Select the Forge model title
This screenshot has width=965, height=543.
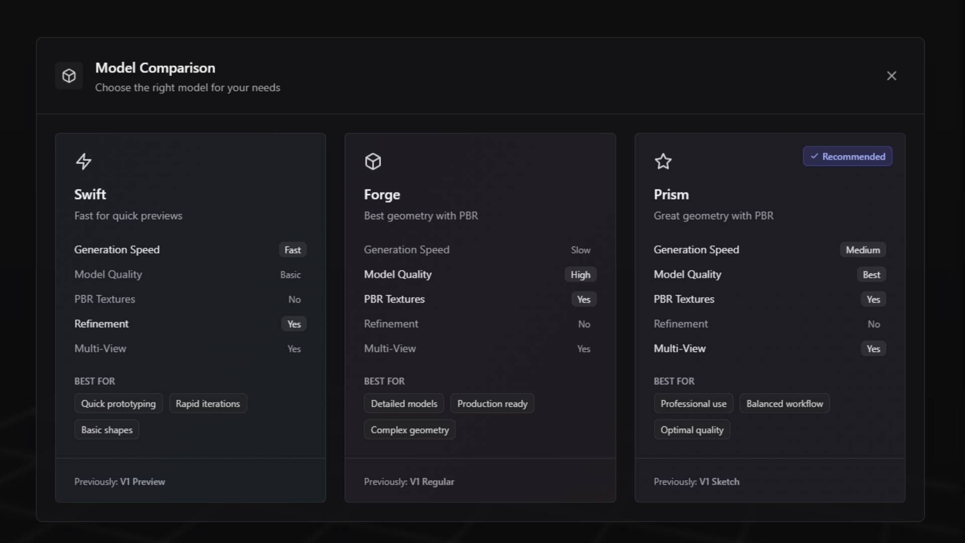coord(382,195)
